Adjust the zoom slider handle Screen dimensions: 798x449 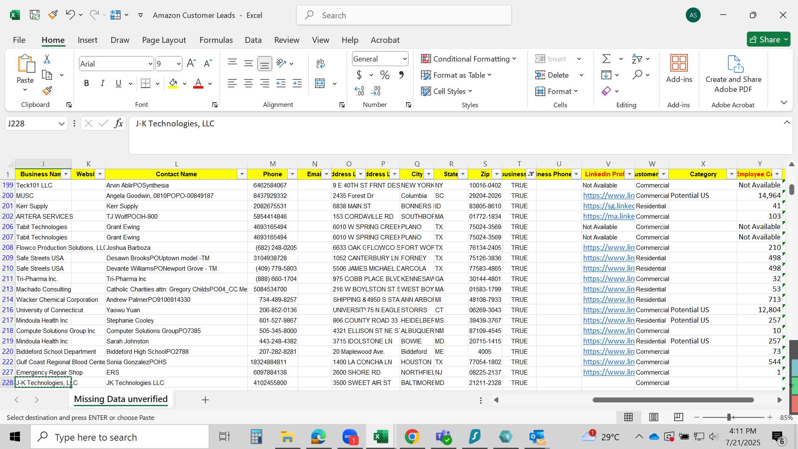click(x=729, y=417)
